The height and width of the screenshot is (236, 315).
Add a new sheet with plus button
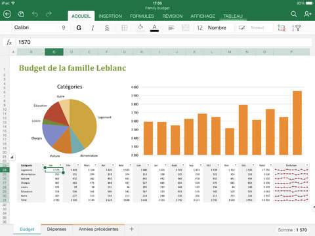pyautogui.click(x=131, y=229)
